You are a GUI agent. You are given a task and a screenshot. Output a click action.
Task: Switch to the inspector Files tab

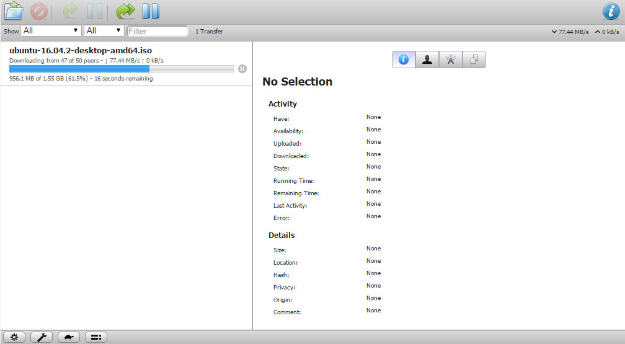[x=474, y=60]
